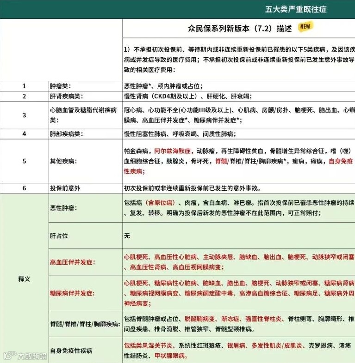Select the red 高血压伴并发症 label
The width and height of the screenshot is (355, 363).
72,262
